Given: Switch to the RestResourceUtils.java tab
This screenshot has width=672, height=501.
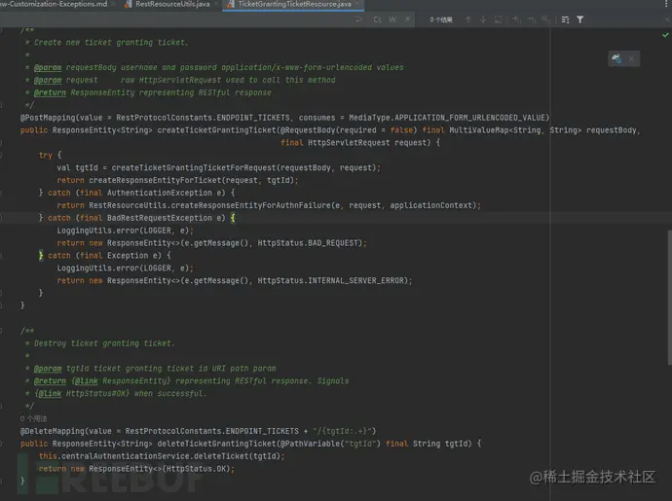Looking at the screenshot, I should [172, 4].
